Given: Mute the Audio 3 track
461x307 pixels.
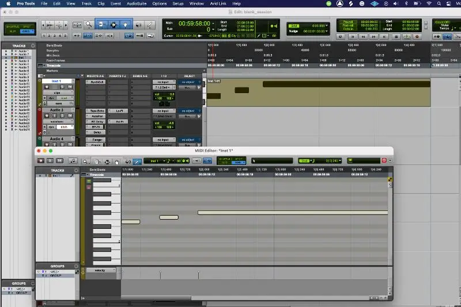Looking at the screenshot, I should 70,116.
